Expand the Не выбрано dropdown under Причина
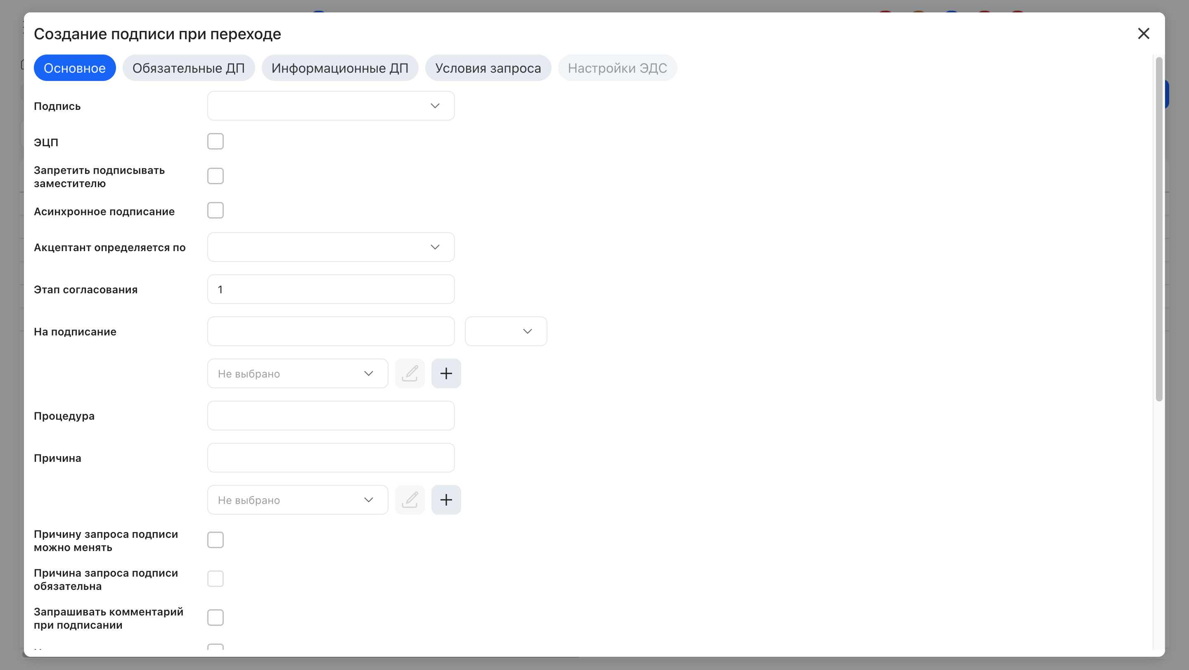1189x670 pixels. 298,500
